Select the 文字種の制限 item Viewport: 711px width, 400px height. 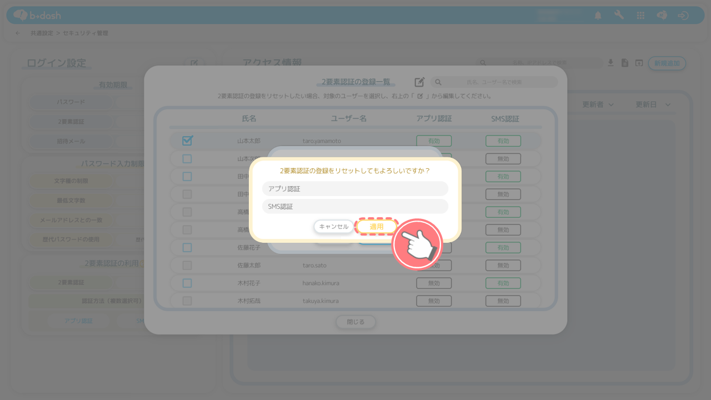point(71,181)
